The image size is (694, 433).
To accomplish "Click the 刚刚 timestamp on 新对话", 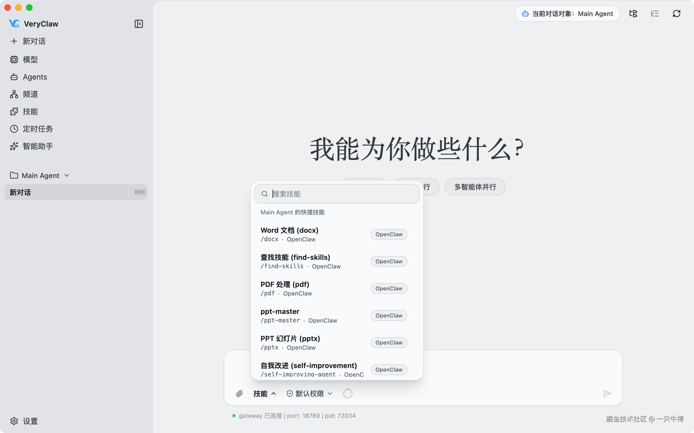I will pos(140,192).
